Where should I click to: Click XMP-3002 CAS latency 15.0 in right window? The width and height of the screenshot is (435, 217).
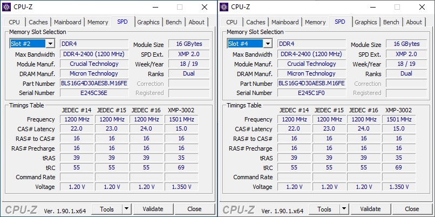[x=399, y=129]
